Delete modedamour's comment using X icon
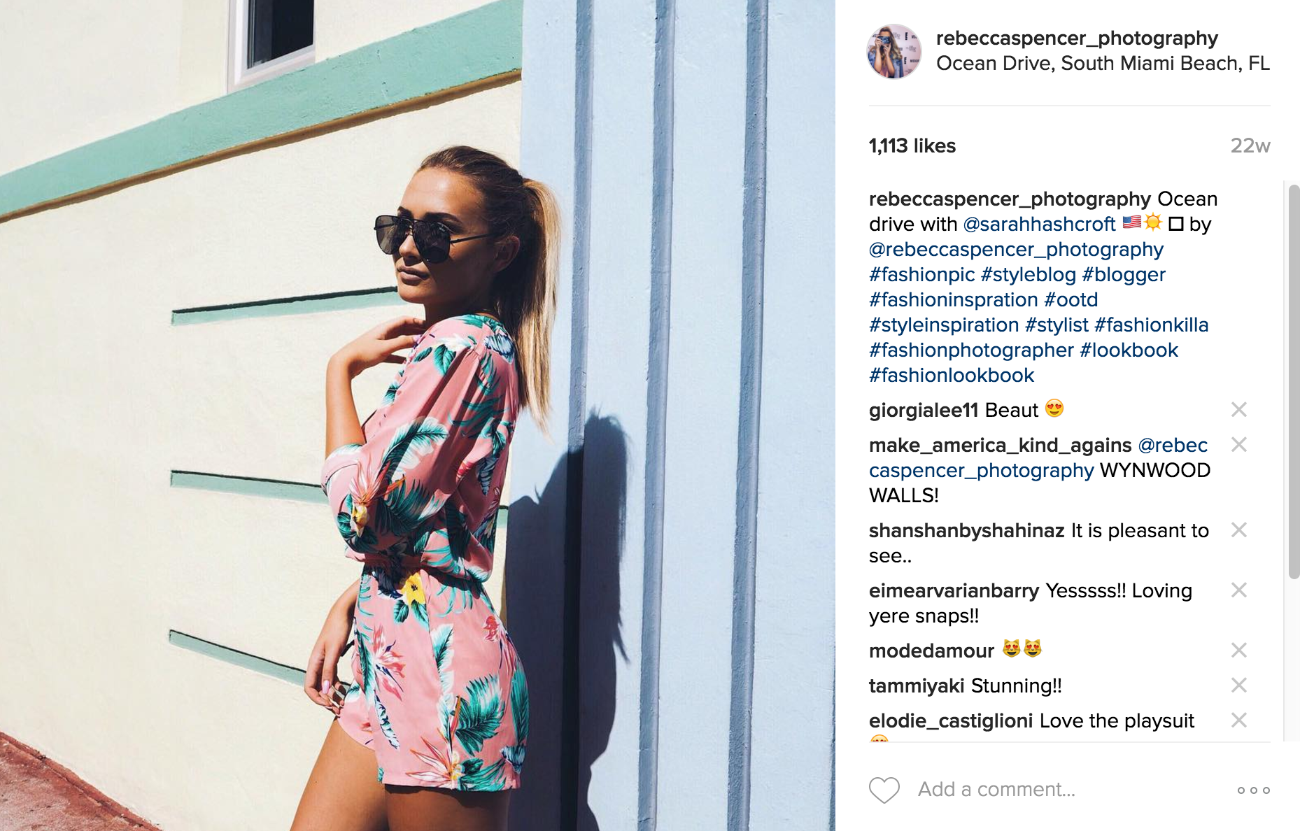Screen dimensions: 1300x831 click(x=1238, y=650)
